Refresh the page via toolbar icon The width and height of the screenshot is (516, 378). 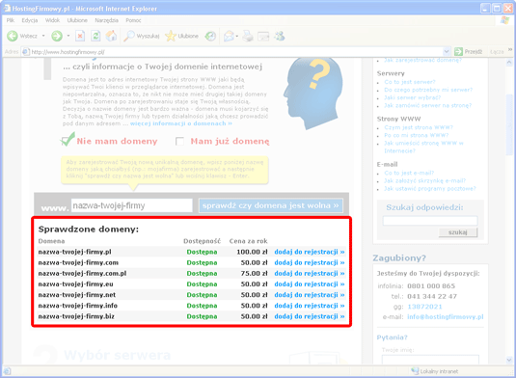point(95,36)
